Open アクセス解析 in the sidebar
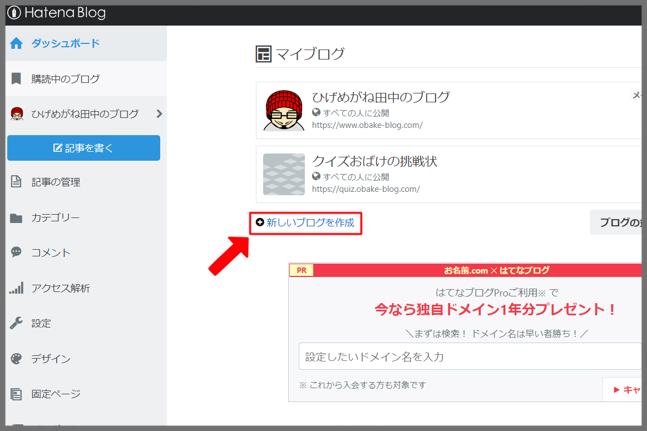 (61, 288)
